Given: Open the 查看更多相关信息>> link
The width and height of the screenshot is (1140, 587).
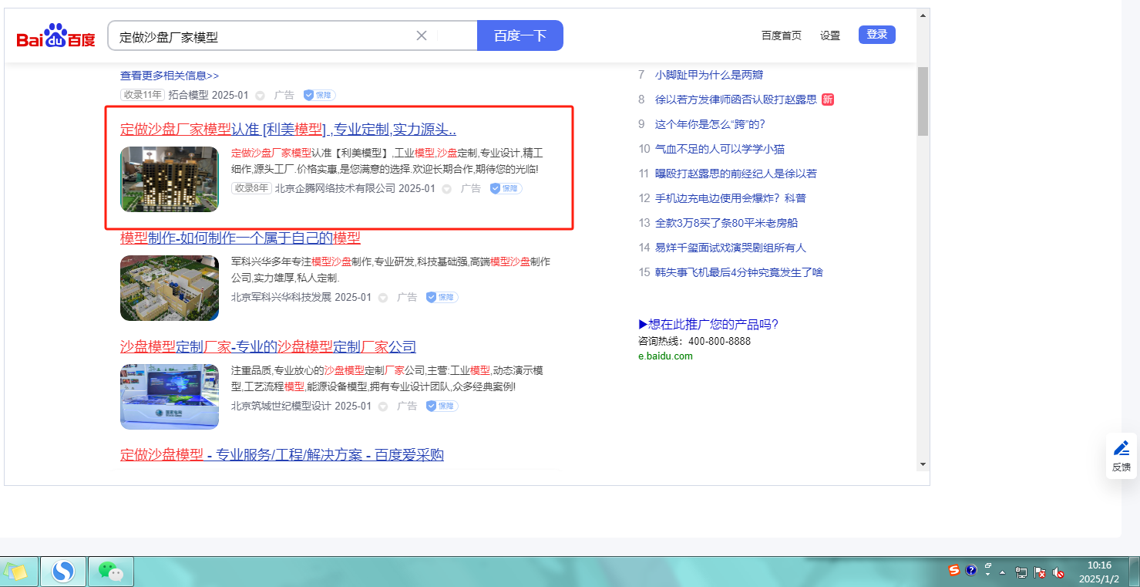Looking at the screenshot, I should tap(170, 76).
